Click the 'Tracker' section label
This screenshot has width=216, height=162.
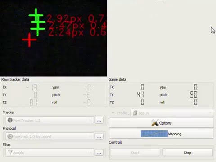(x=9, y=112)
